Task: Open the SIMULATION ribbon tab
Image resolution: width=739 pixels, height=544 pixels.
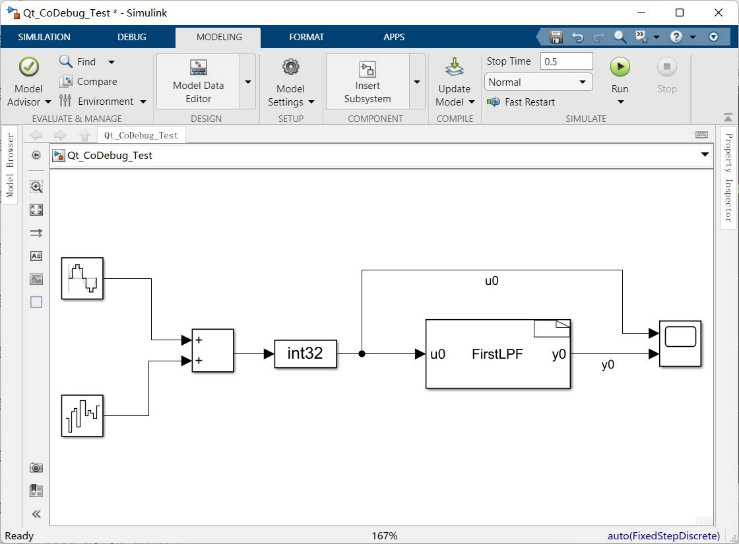Action: pos(44,37)
